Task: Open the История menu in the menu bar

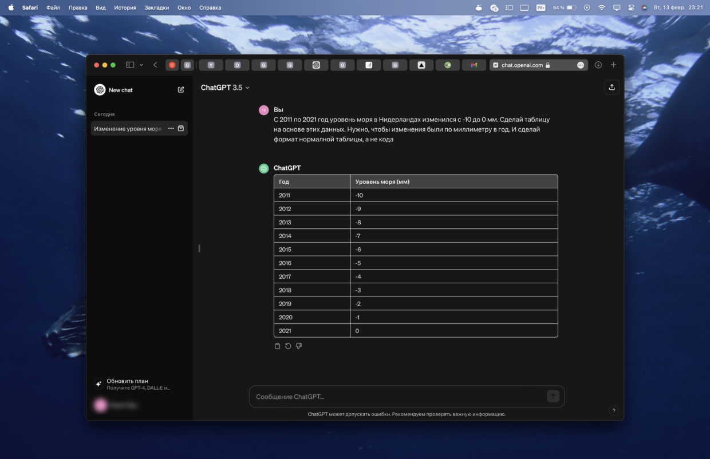Action: click(125, 7)
